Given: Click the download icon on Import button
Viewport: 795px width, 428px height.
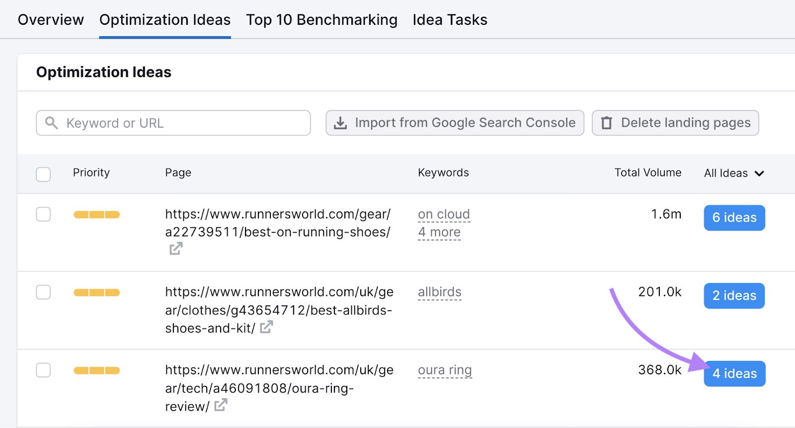Looking at the screenshot, I should click(x=340, y=123).
